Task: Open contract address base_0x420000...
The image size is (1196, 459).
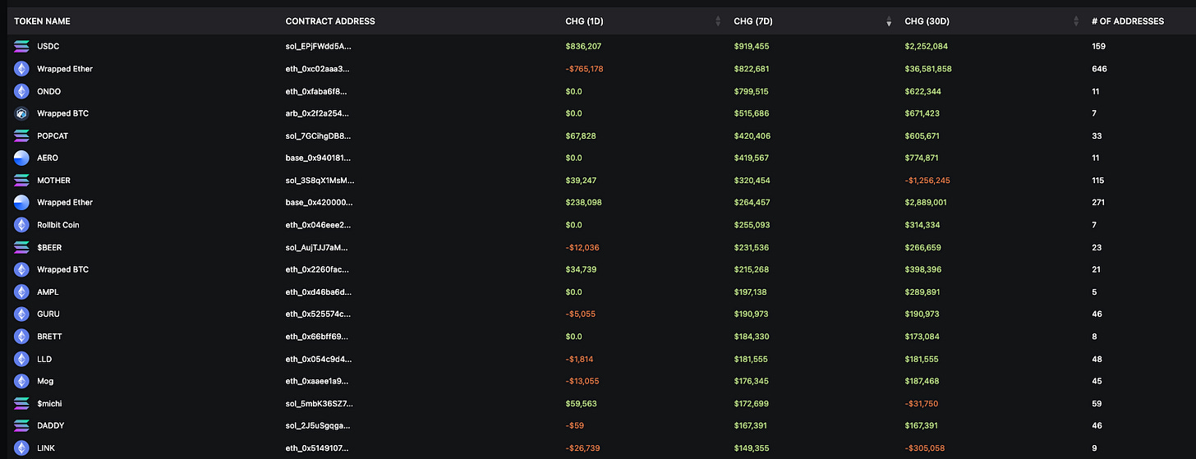Action: coord(320,202)
